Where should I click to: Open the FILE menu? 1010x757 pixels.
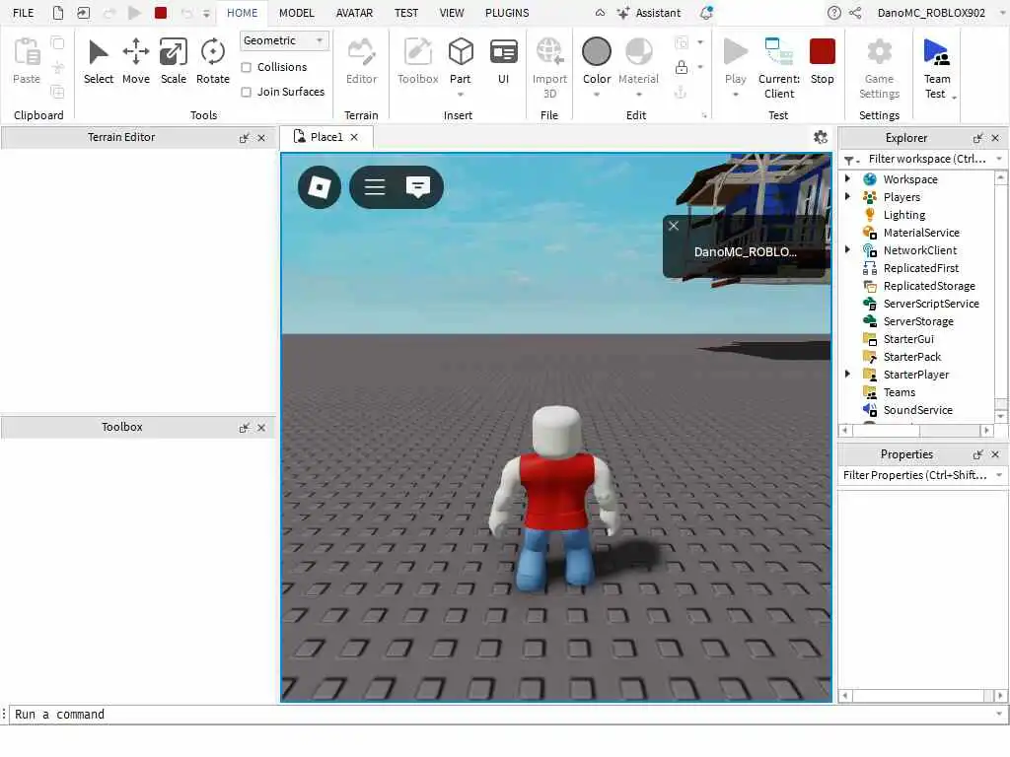[x=24, y=13]
